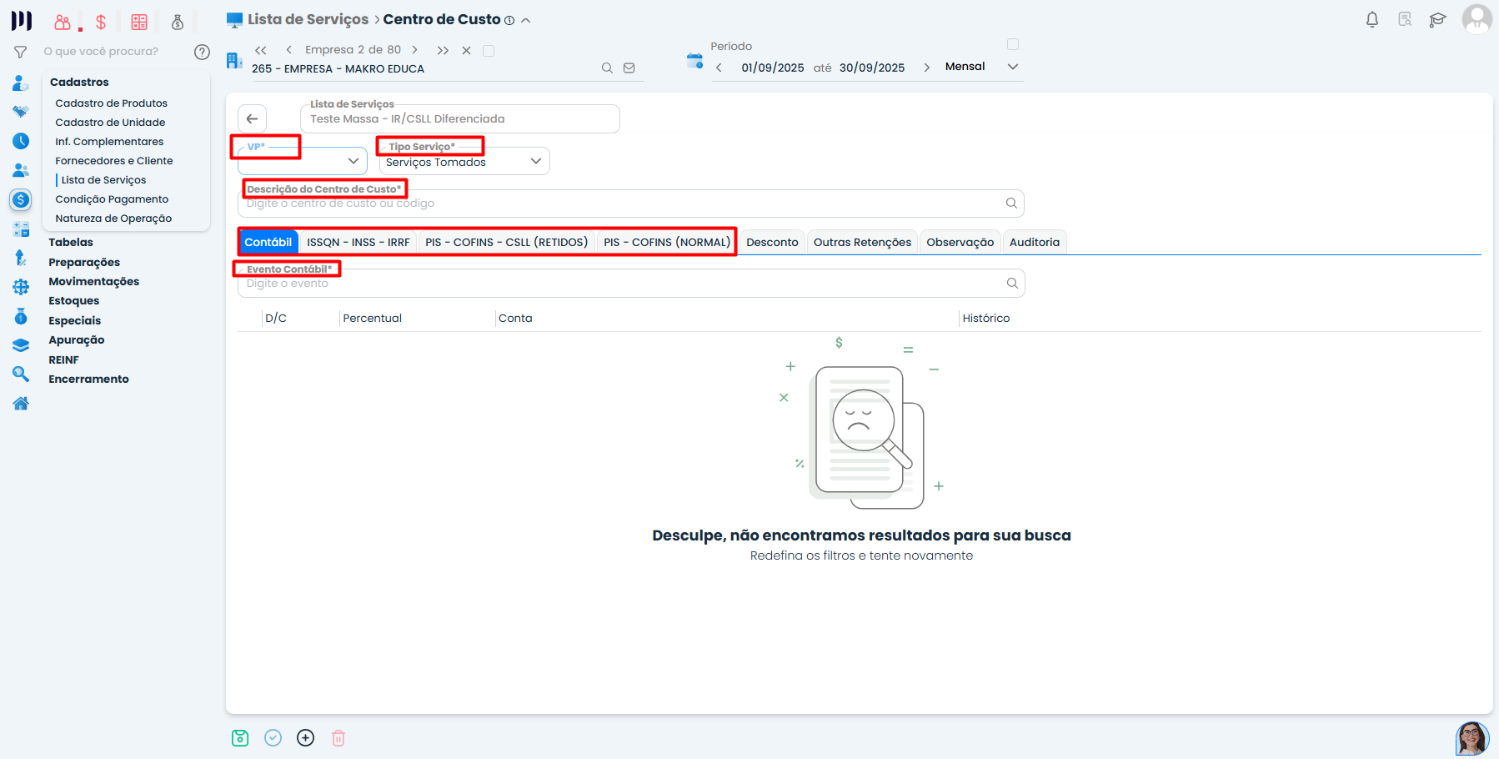Go to the next company arrow

tap(414, 50)
